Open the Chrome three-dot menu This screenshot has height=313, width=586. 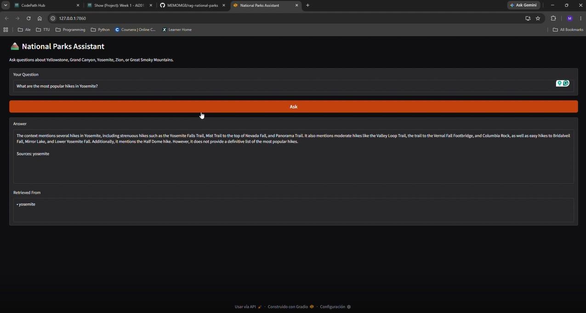tap(581, 18)
